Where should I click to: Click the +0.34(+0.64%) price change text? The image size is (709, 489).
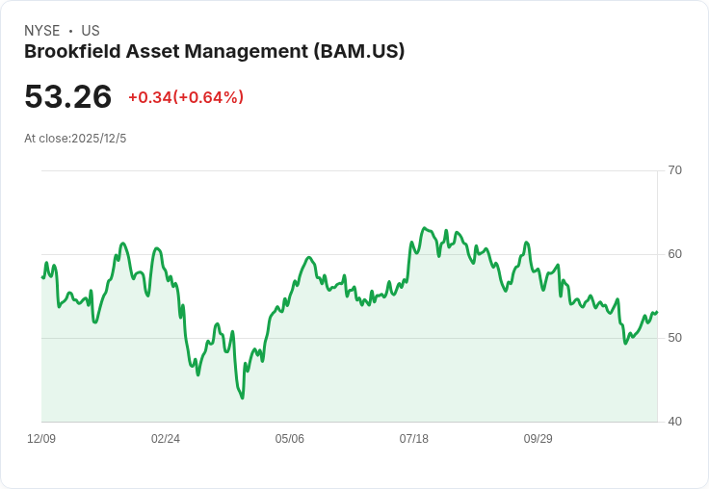pos(186,97)
